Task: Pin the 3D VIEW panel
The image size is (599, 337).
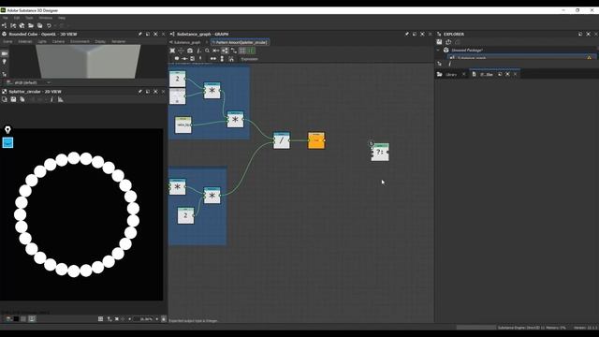Action: tap(139, 34)
